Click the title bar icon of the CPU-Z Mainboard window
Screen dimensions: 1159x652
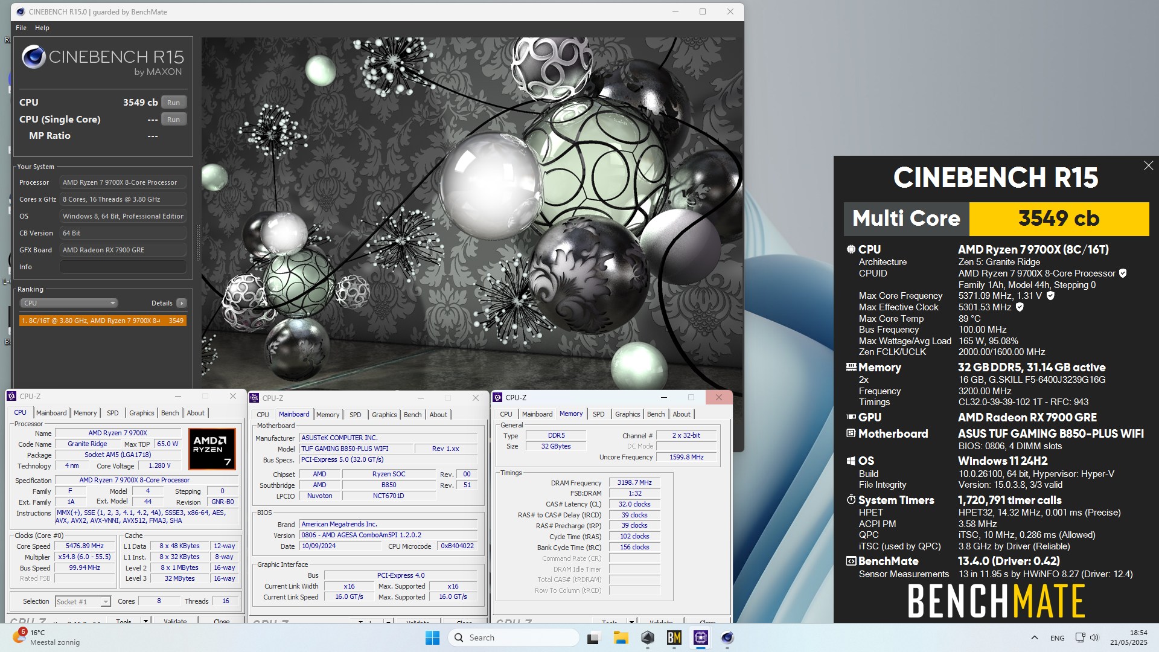click(255, 398)
